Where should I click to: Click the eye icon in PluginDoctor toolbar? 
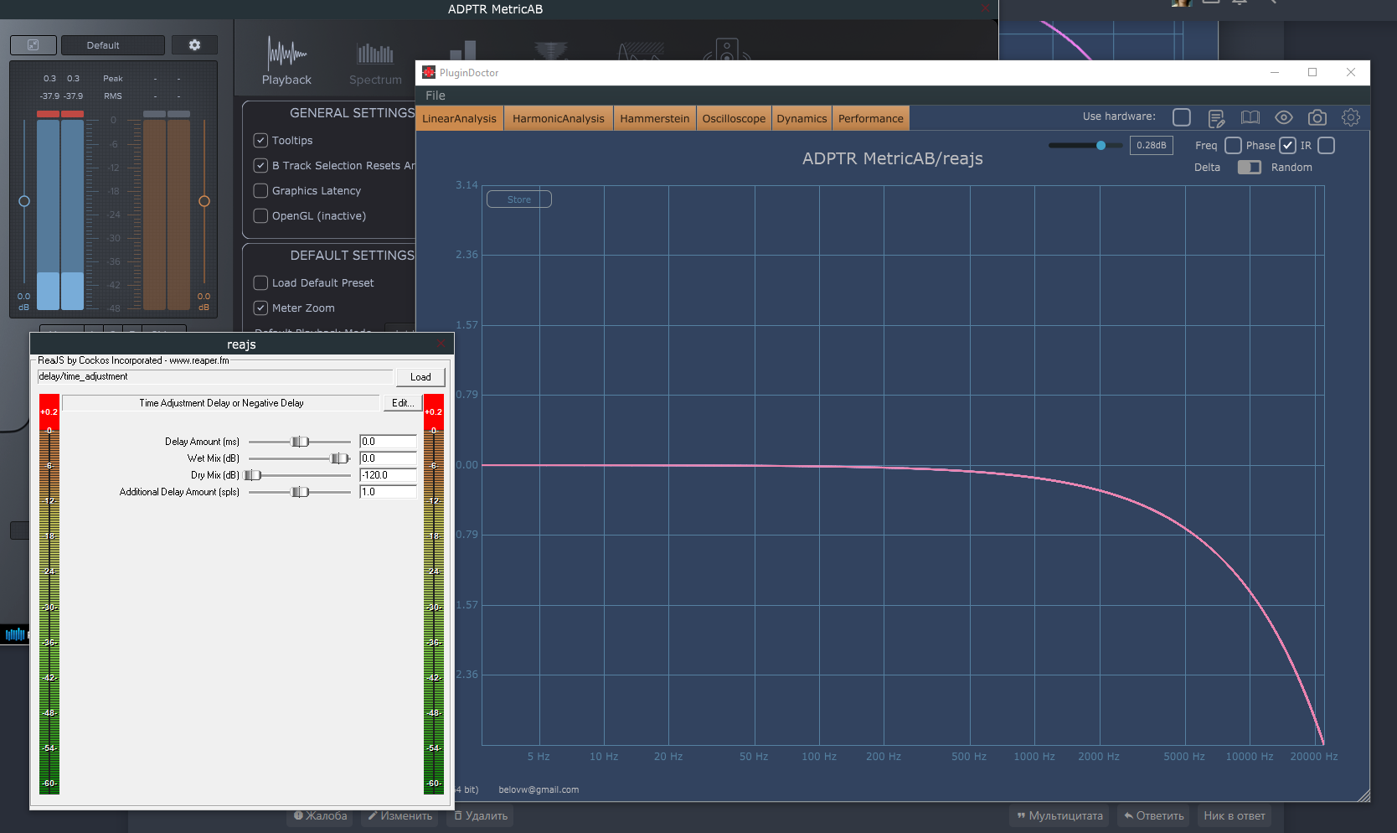pyautogui.click(x=1283, y=117)
